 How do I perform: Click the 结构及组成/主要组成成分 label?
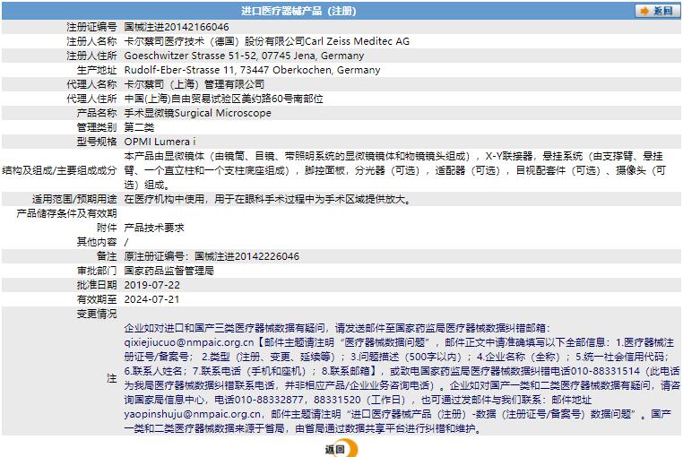[x=59, y=170]
